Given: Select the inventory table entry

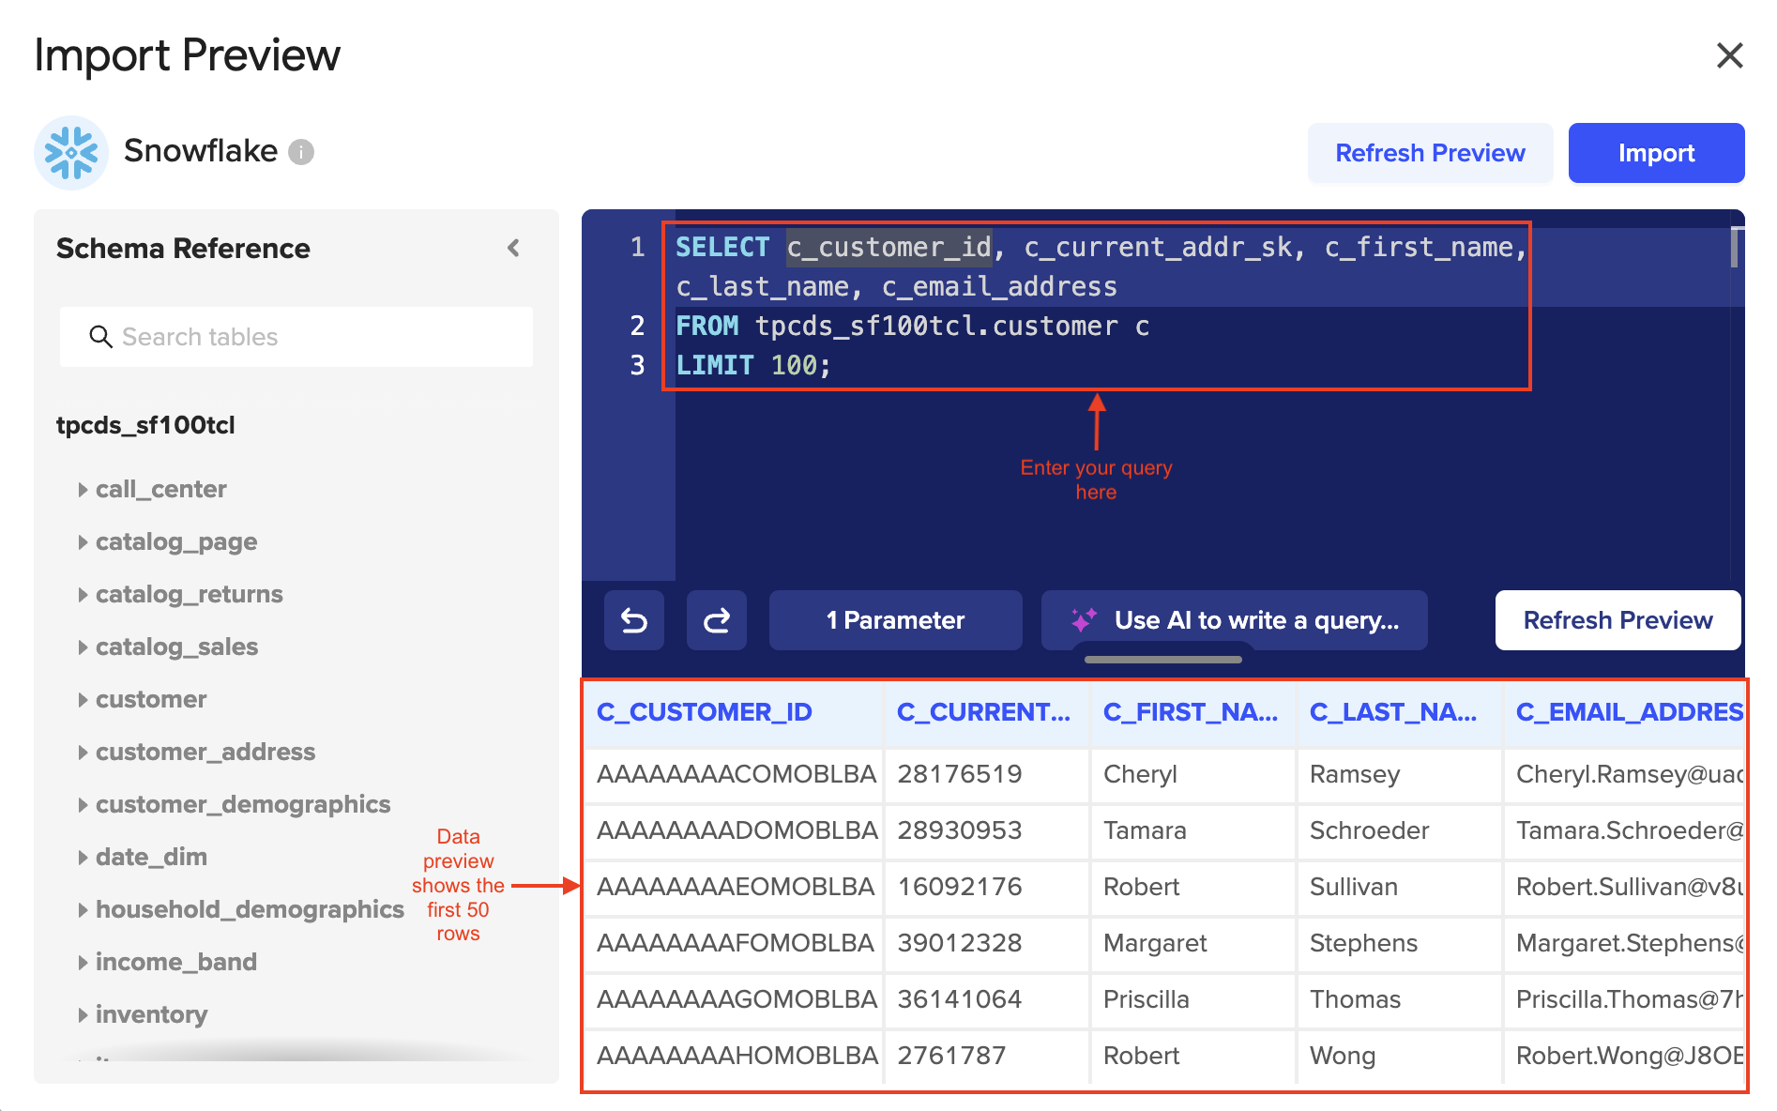Looking at the screenshot, I should 151,1015.
